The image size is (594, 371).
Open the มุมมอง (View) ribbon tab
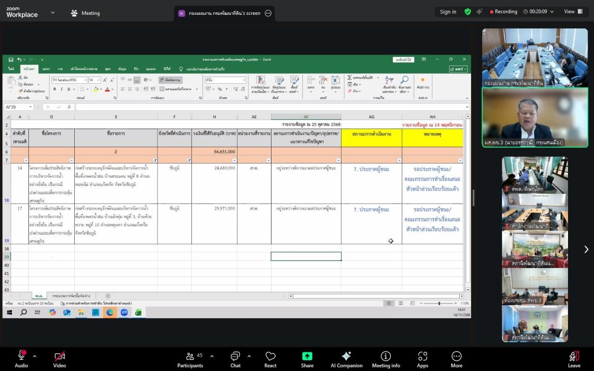point(150,69)
